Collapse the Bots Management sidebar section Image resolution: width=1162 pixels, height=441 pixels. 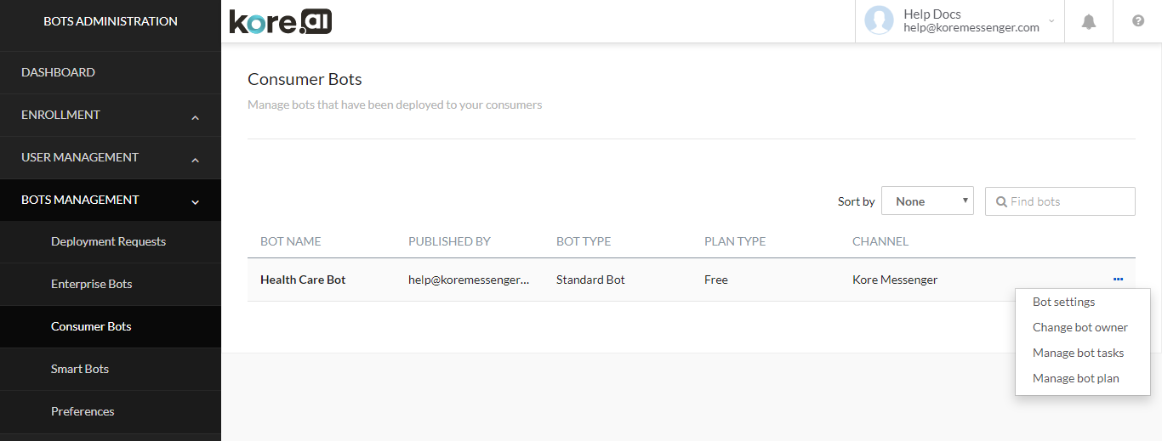pyautogui.click(x=195, y=201)
